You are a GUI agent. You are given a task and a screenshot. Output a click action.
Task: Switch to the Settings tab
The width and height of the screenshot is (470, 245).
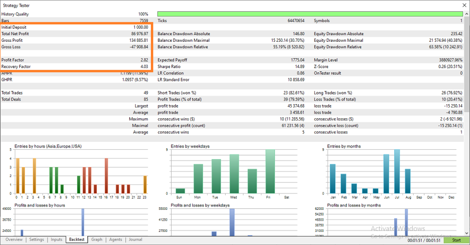point(37,240)
